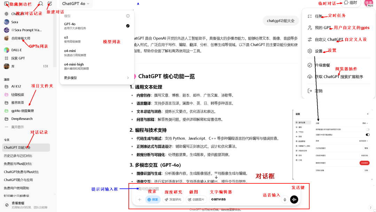376x212 pixels.
Task: Open the green gpt4o 做图集锦 folder icon
Action: pos(7,111)
